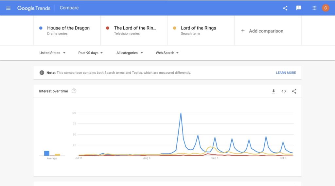The width and height of the screenshot is (335, 186).
Task: Click the embed code icon on chart
Action: pos(284,91)
